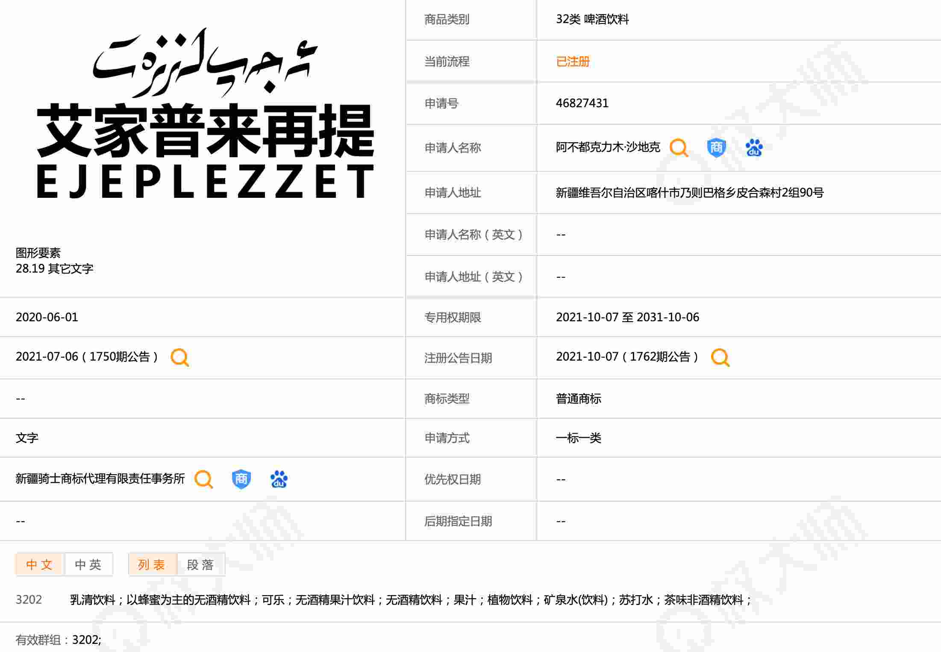941x652 pixels.
Task: Open search icon next to 1762期公告
Action: coord(720,357)
